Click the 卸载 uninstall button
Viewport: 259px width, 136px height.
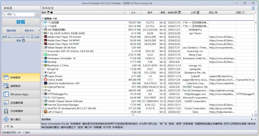coord(21,22)
